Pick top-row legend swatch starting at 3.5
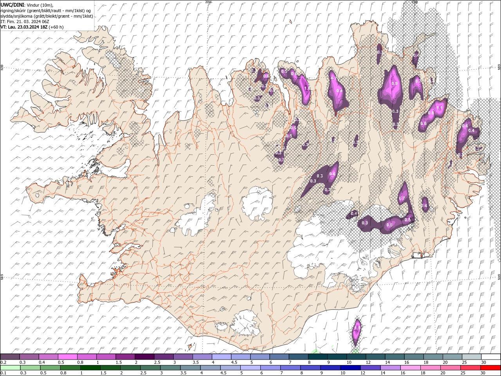The height and width of the screenshot is (376, 501). 202,356
